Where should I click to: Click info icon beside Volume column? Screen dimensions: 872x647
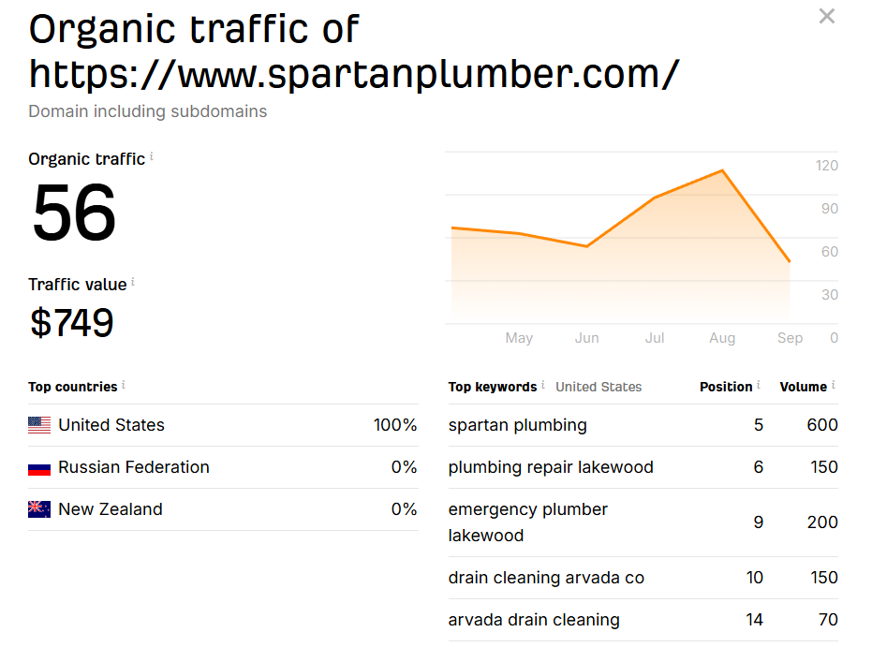pyautogui.click(x=834, y=385)
